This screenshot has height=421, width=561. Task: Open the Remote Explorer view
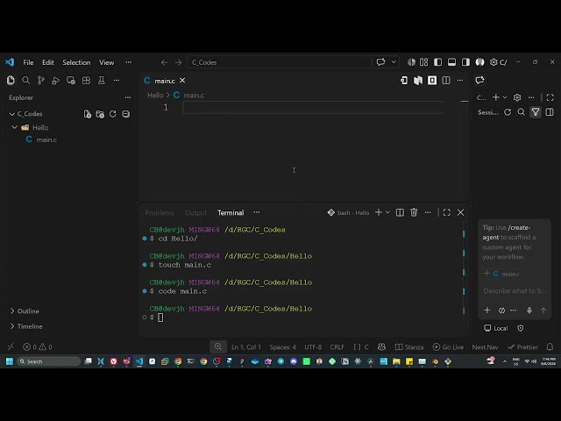tap(71, 81)
